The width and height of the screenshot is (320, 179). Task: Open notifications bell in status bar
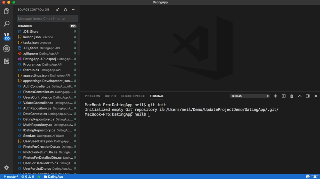click(315, 176)
